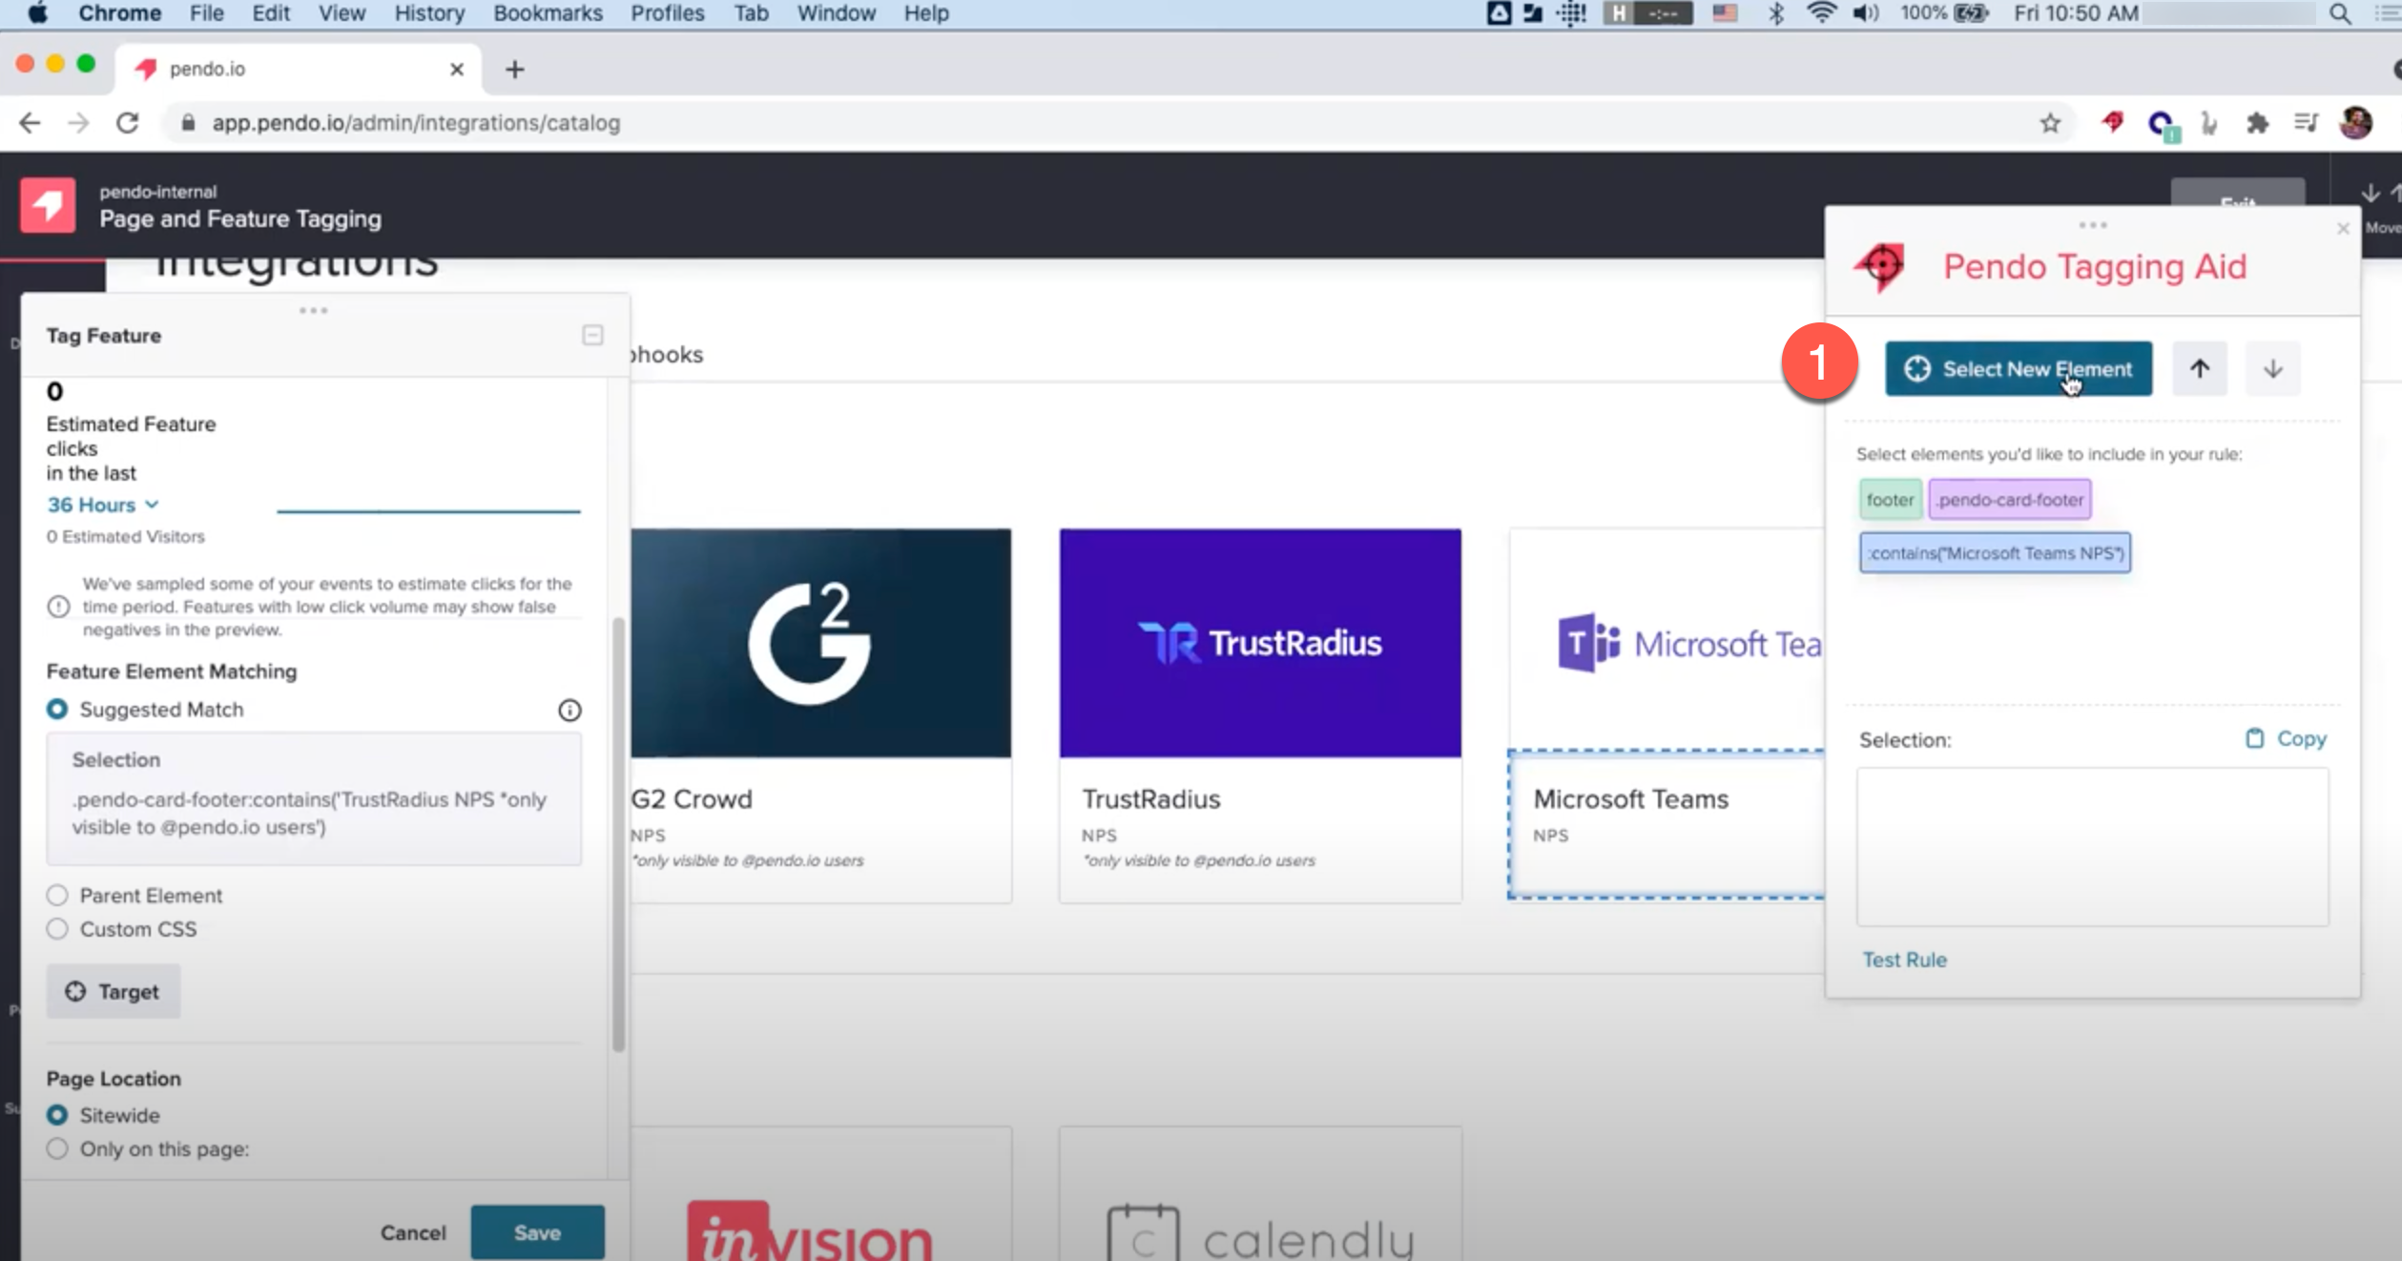Screen dimensions: 2402x1261
Task: Click the sampled events info icon
Action: coord(58,607)
